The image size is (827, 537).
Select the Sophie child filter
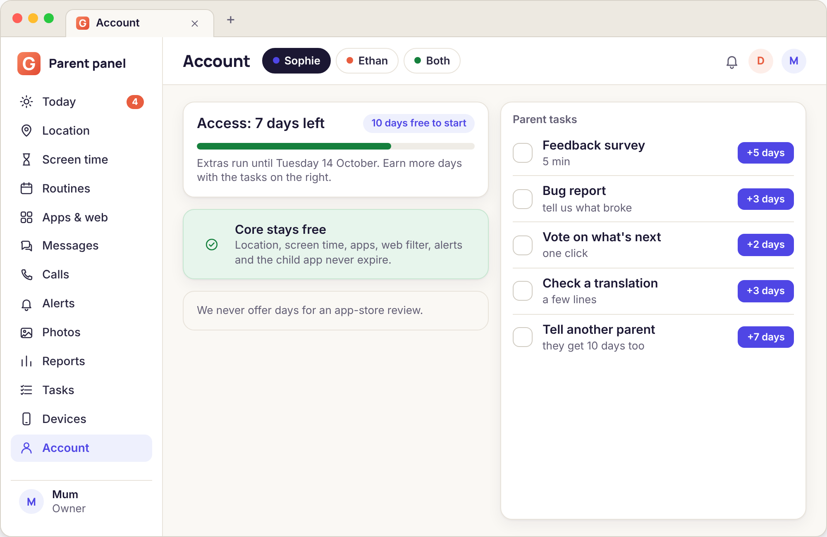pyautogui.click(x=296, y=61)
